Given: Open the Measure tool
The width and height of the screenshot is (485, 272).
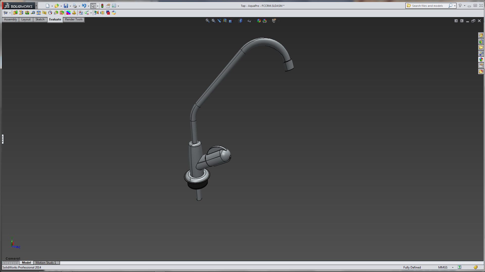Looking at the screenshot, I should [33, 13].
